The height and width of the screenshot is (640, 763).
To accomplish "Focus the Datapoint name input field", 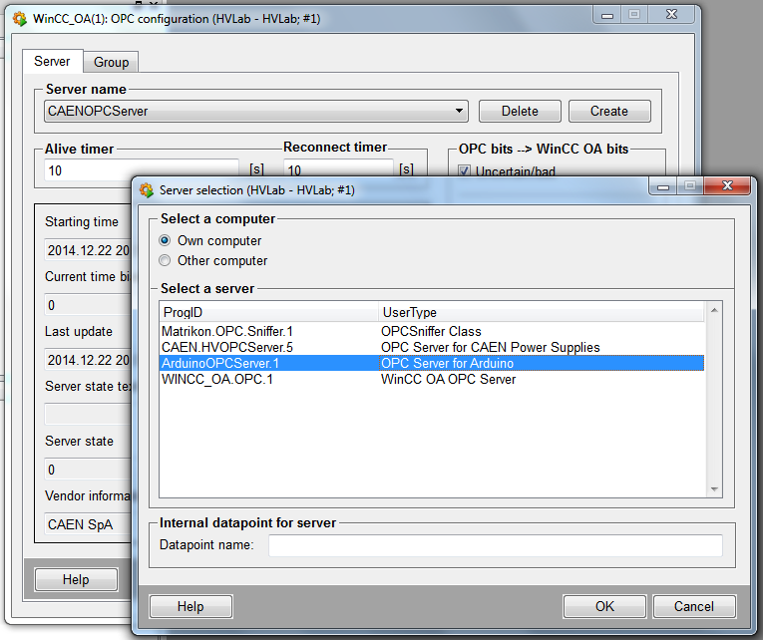I will [x=496, y=545].
